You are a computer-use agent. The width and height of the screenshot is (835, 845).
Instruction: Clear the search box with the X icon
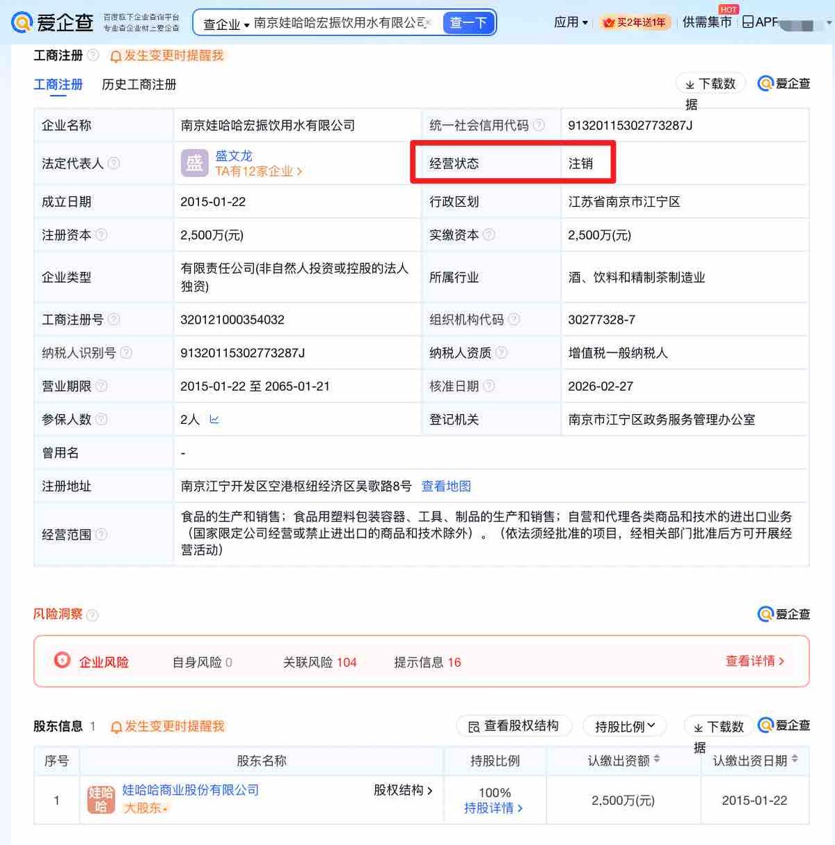430,22
